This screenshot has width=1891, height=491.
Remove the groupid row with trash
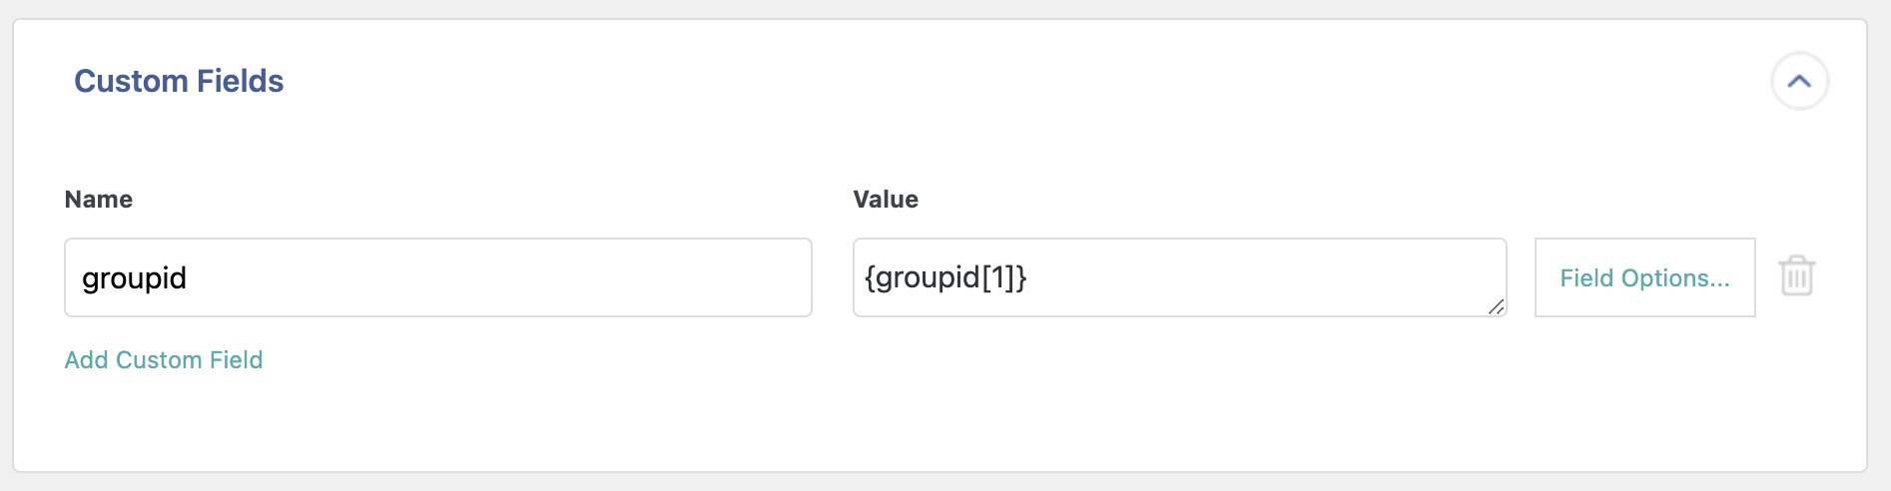click(x=1796, y=276)
